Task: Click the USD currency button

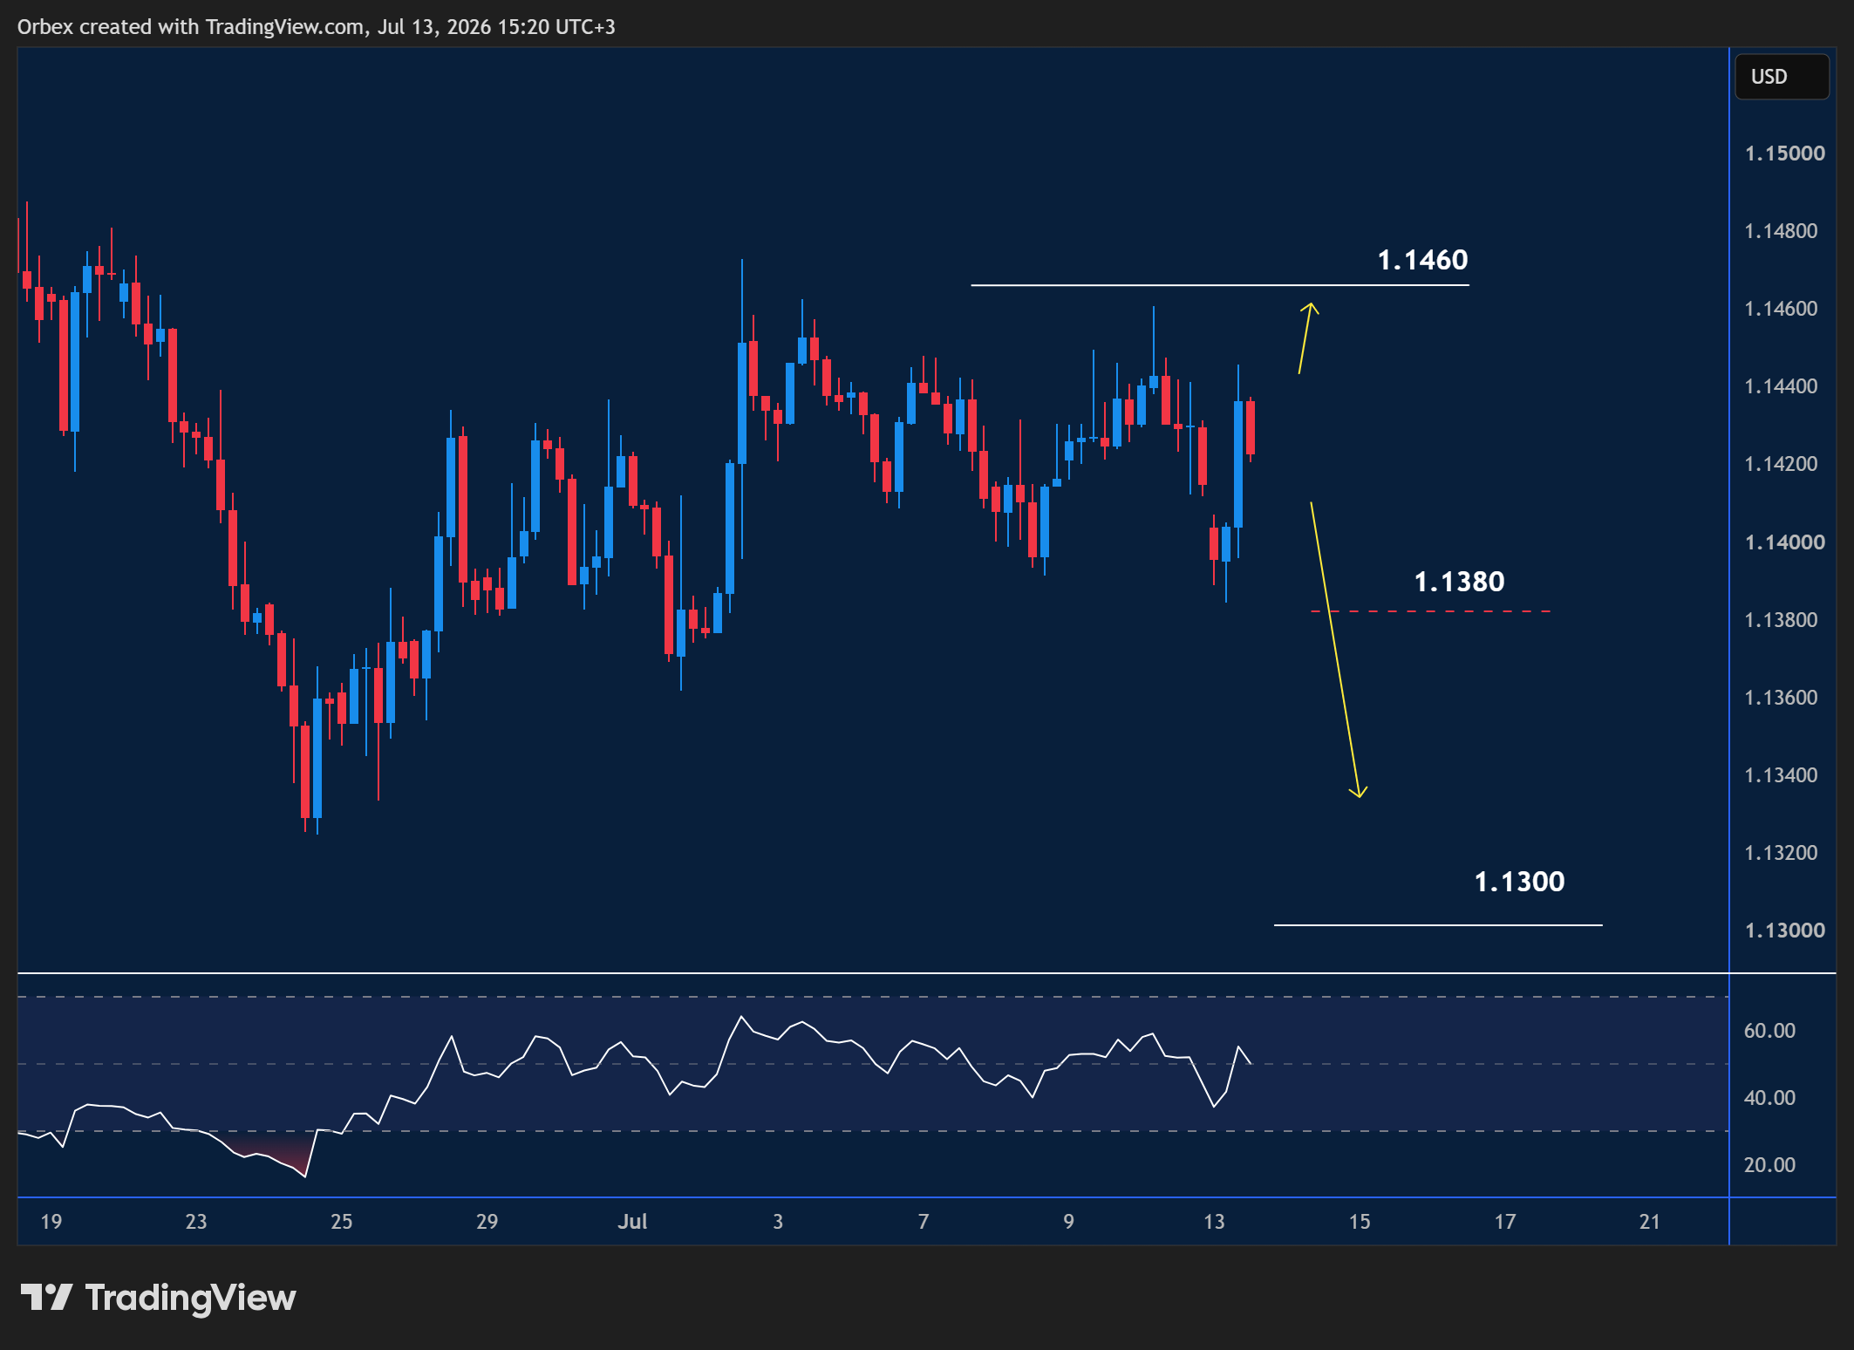Action: [1782, 77]
